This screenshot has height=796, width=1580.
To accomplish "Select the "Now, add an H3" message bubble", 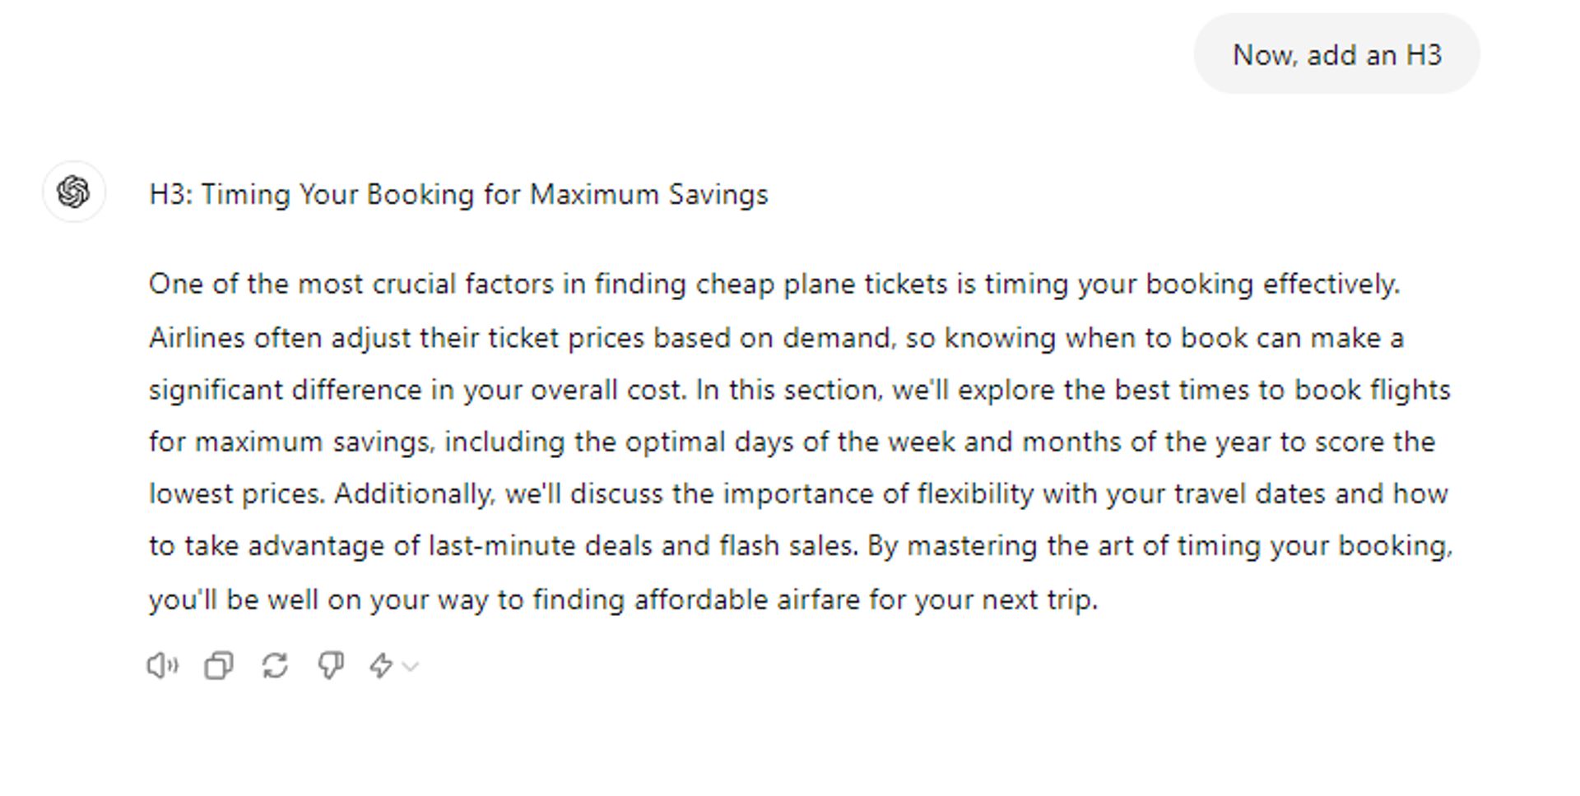I will click(x=1336, y=54).
